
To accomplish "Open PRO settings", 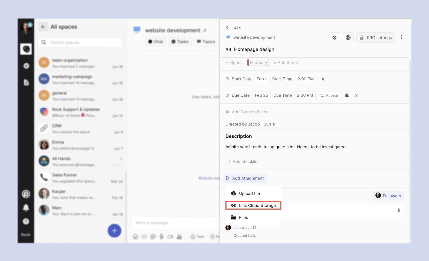I will pyautogui.click(x=376, y=37).
